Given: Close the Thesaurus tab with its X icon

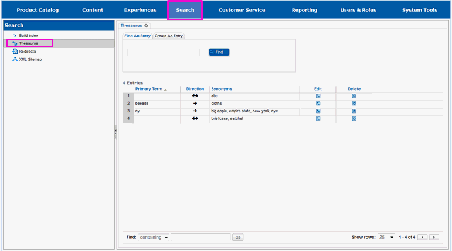Looking at the screenshot, I should point(146,26).
